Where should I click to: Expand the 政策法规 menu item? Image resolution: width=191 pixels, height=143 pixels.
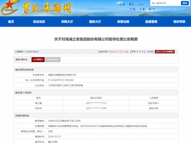tap(123, 22)
